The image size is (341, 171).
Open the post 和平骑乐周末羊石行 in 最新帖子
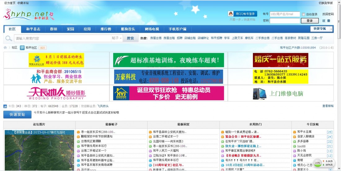click(94, 146)
